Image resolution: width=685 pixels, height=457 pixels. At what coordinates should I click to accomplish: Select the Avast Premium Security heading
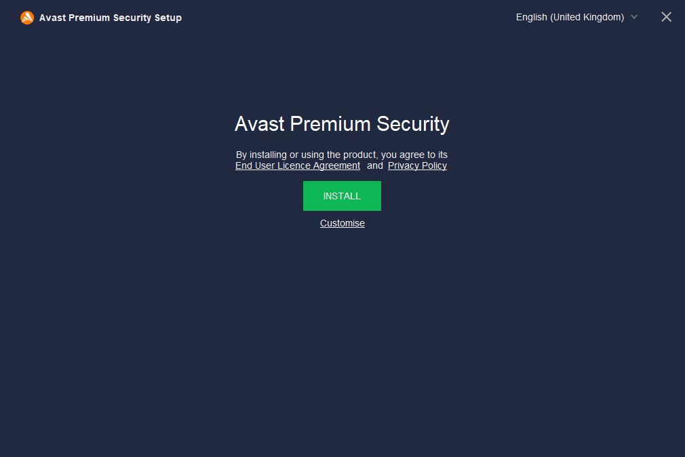(342, 124)
